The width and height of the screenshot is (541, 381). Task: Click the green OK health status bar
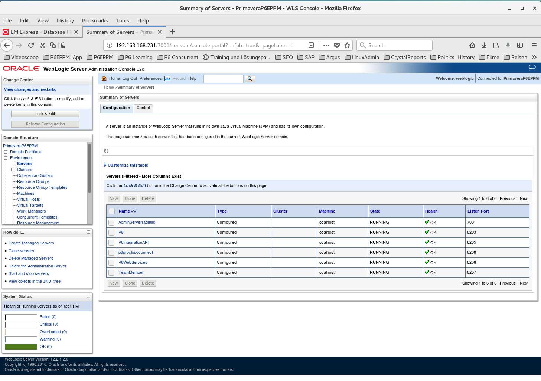point(21,347)
